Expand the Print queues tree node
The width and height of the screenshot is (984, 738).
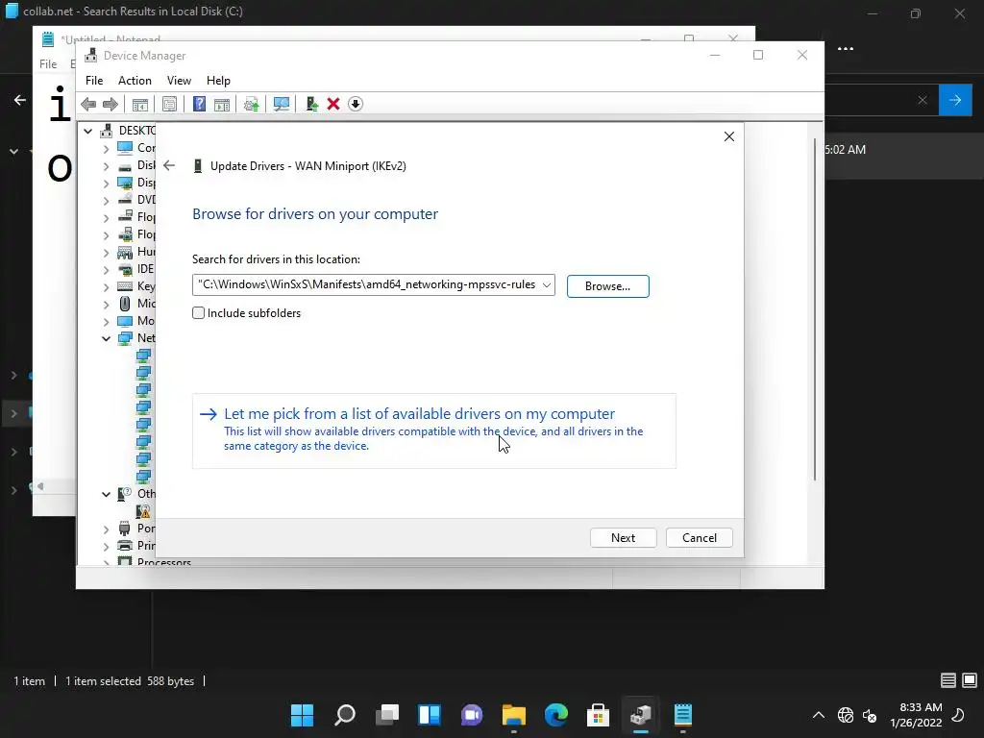click(106, 546)
